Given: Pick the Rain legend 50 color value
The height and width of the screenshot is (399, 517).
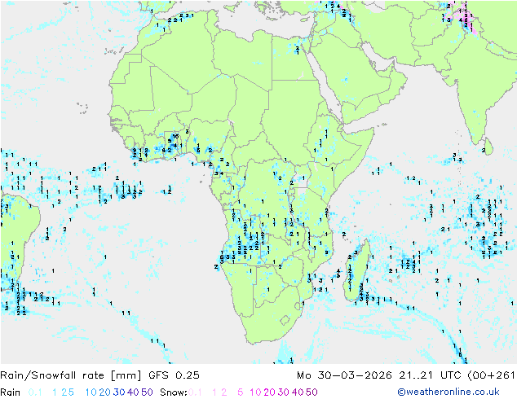Looking at the screenshot, I should pyautogui.click(x=147, y=392).
